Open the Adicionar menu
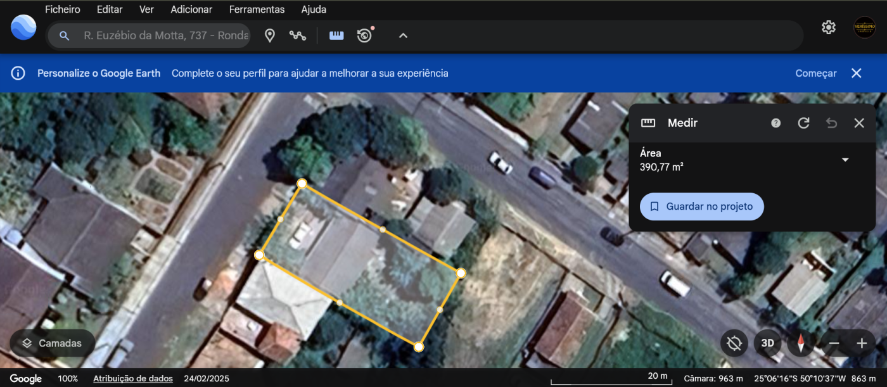The width and height of the screenshot is (887, 387). pyautogui.click(x=191, y=10)
